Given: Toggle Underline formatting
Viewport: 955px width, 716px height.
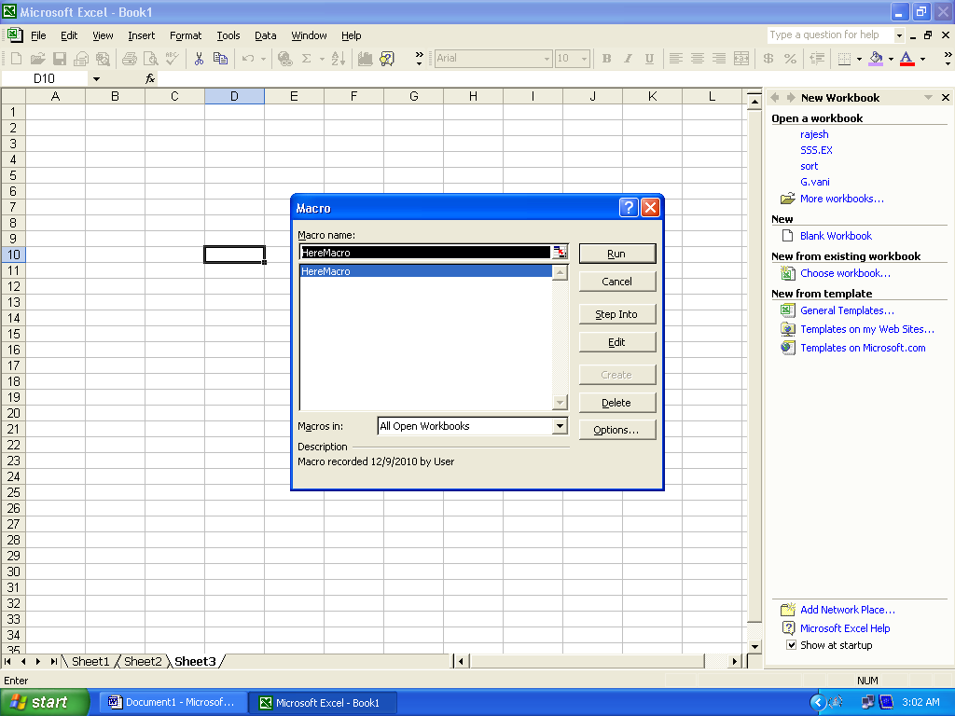Looking at the screenshot, I should (x=649, y=59).
